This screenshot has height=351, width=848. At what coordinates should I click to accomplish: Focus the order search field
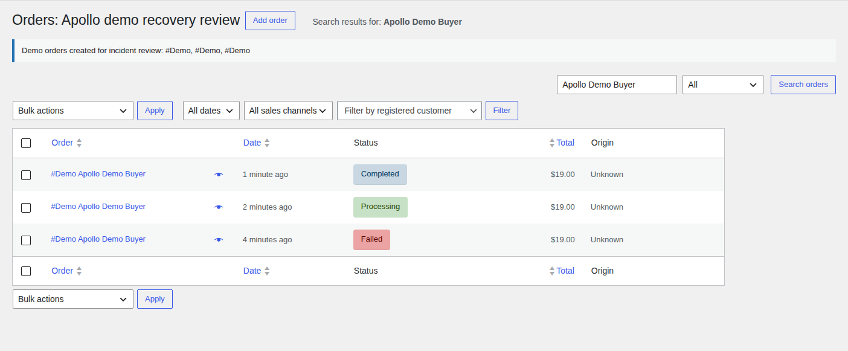[617, 85]
